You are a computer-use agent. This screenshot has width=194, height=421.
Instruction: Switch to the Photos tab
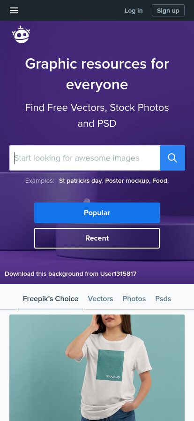[x=134, y=298]
